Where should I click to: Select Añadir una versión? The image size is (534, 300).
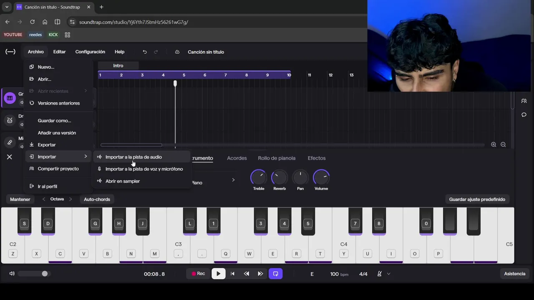tap(58, 133)
